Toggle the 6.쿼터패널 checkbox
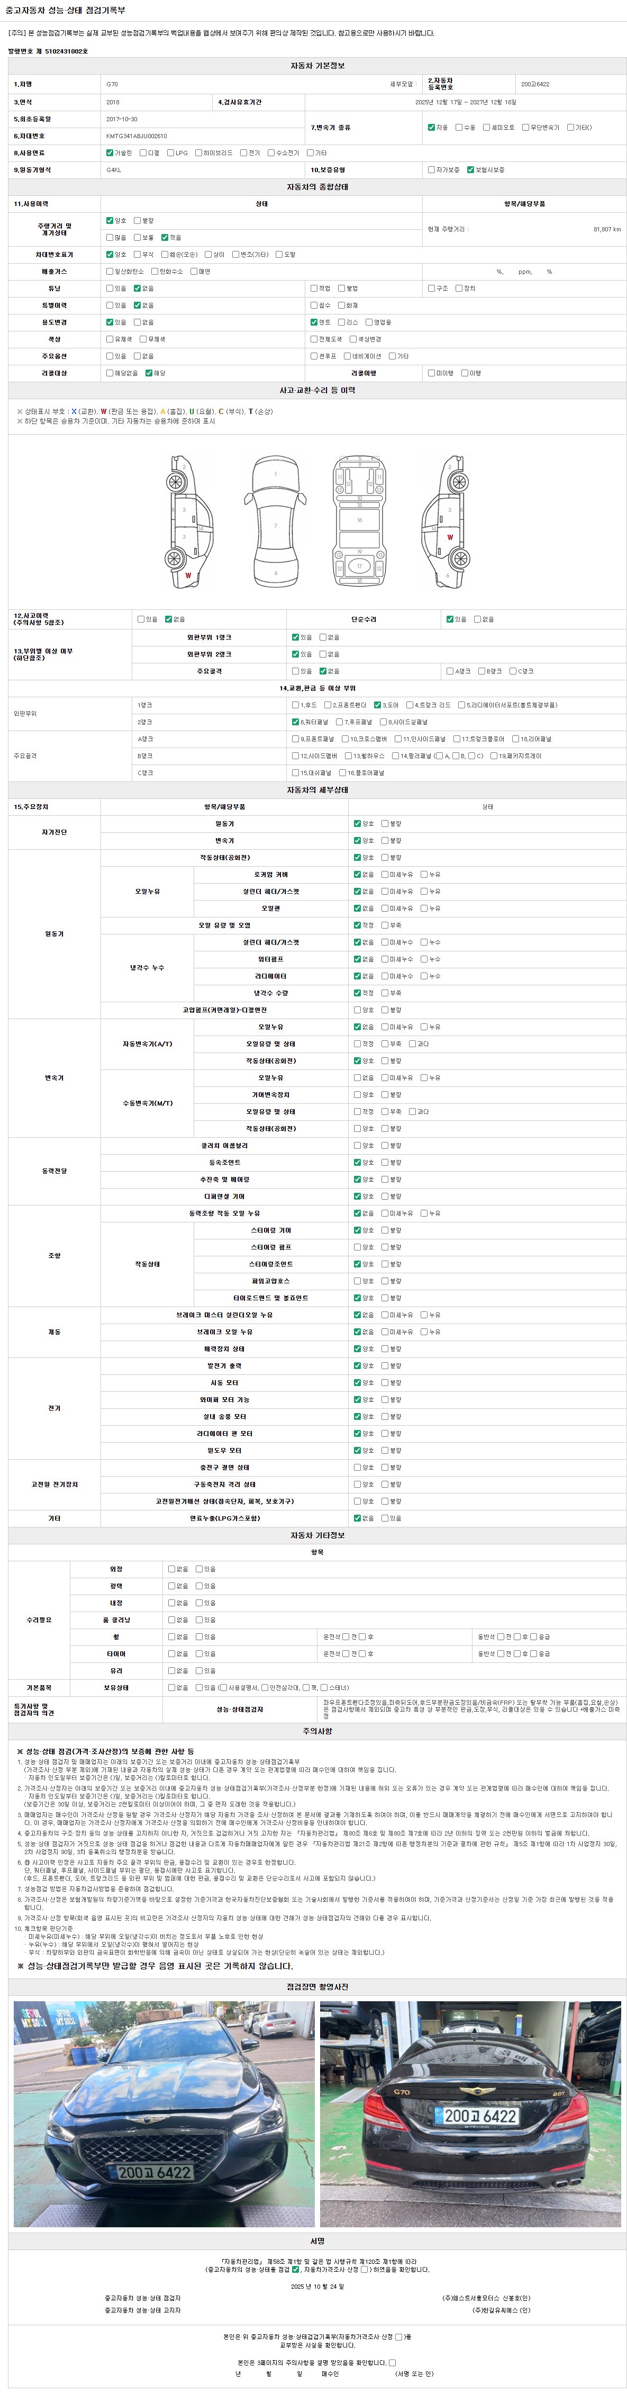The image size is (627, 2393). [x=295, y=722]
